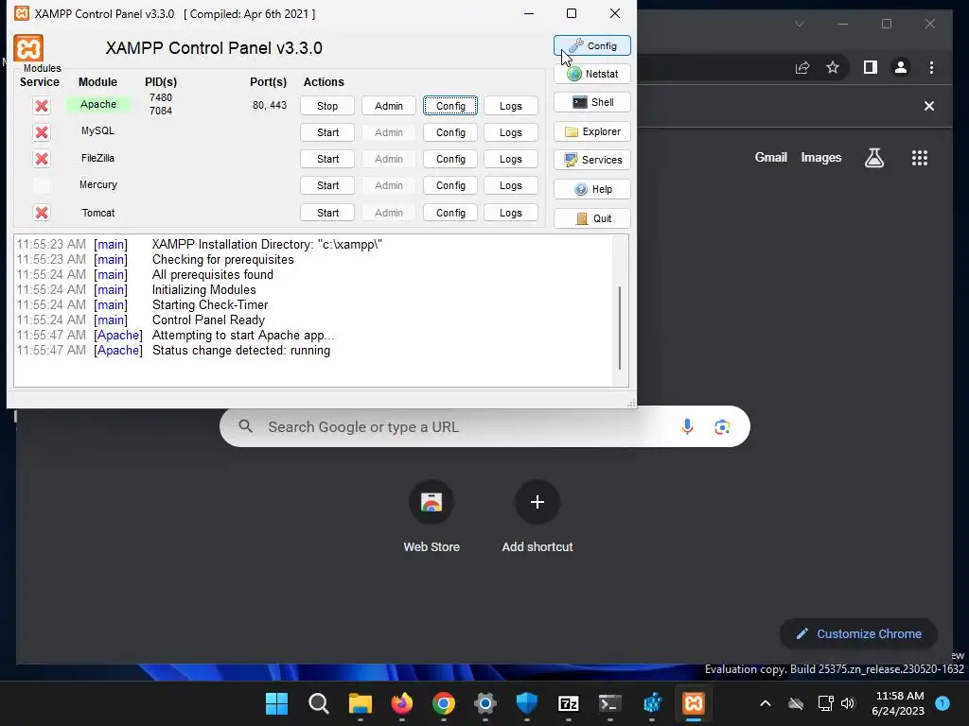Image resolution: width=969 pixels, height=726 pixels.
Task: Open Firefox from taskbar
Action: click(401, 703)
